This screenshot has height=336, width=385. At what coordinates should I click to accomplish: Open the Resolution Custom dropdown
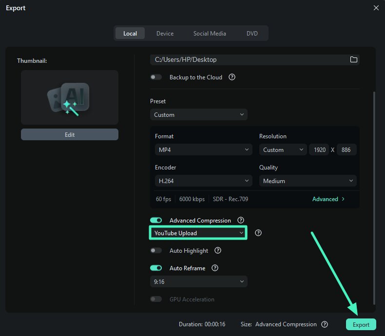[283, 149]
